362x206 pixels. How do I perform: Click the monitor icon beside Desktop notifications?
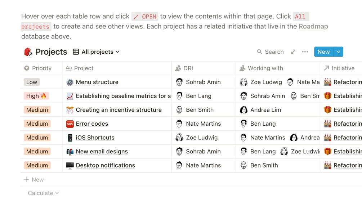pyautogui.click(x=70, y=166)
